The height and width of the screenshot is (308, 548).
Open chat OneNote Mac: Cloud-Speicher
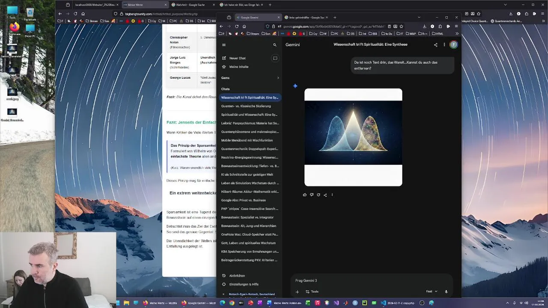pos(250,234)
